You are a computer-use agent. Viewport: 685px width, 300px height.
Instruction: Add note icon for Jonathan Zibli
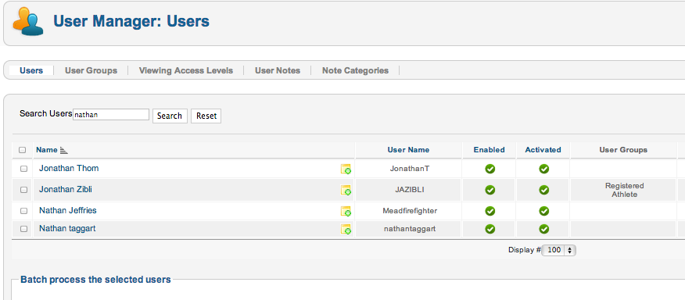[346, 190]
